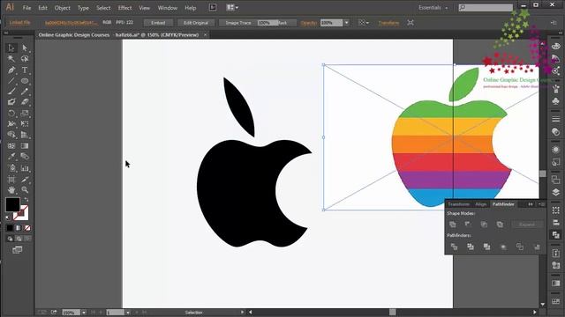The width and height of the screenshot is (565, 317).
Task: Open the Window menu
Action: pyautogui.click(x=168, y=8)
